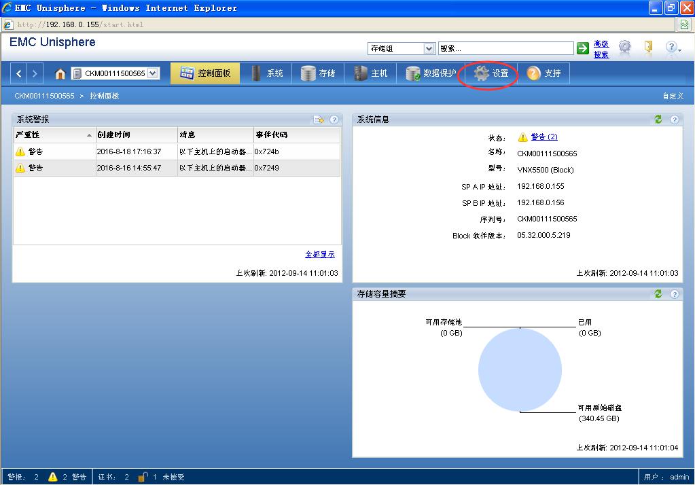Image resolution: width=695 pixels, height=485 pixels.
Task: Switch to the 系统 tab
Action: coord(267,73)
